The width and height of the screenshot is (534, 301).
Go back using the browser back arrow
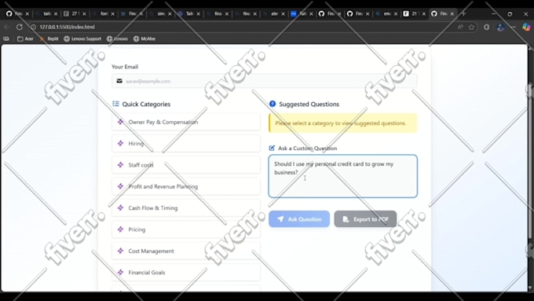pos(7,27)
